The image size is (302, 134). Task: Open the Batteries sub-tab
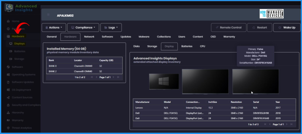pyautogui.click(x=187, y=46)
